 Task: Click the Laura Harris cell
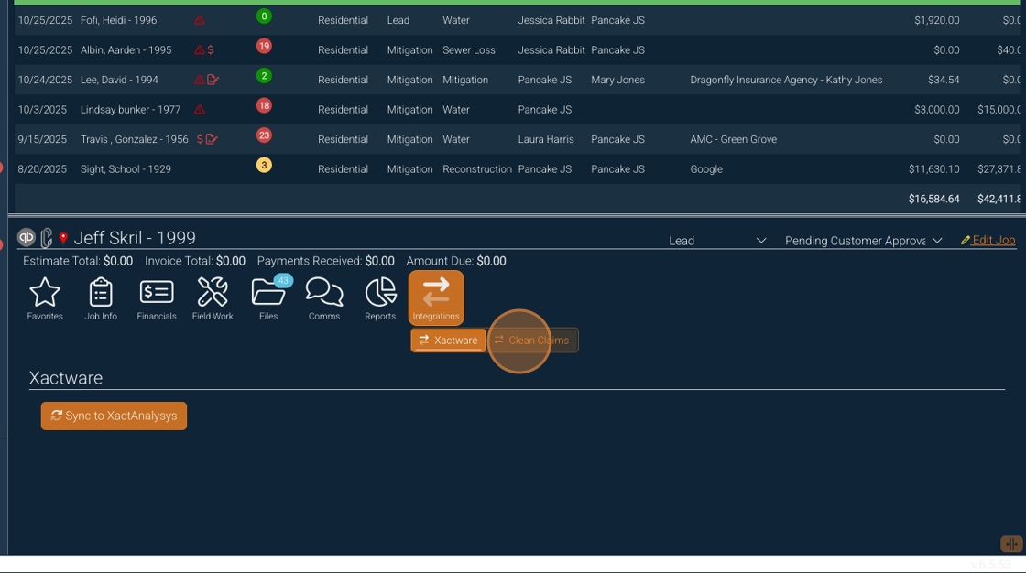[546, 139]
